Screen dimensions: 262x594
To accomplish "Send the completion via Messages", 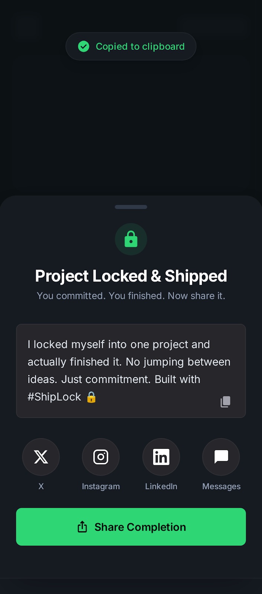I will coord(221,457).
